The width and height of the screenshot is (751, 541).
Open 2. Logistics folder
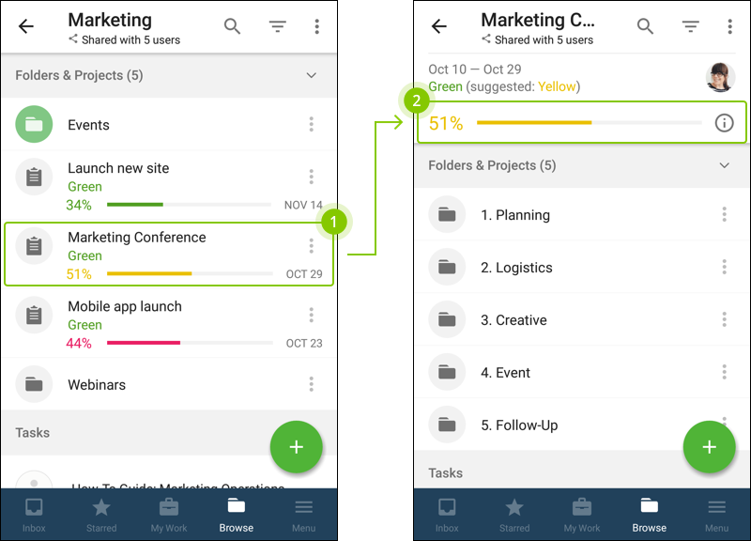coord(581,267)
